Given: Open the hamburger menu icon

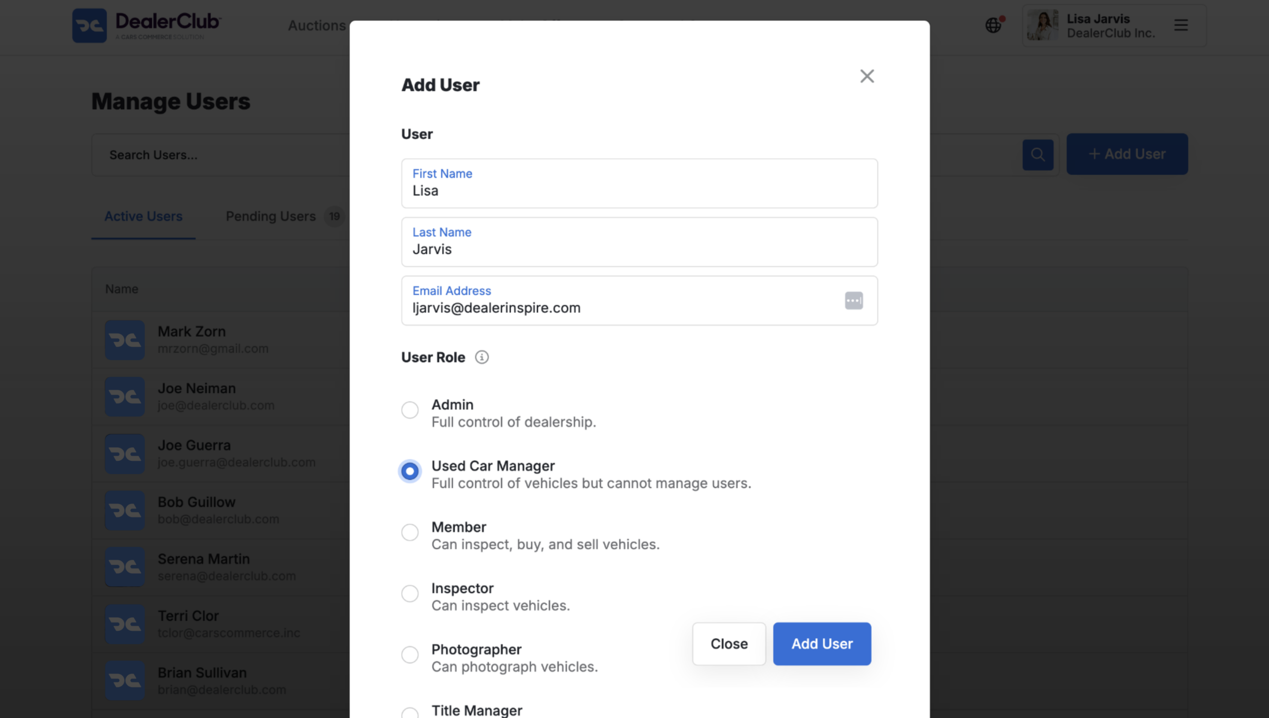Looking at the screenshot, I should [1181, 25].
